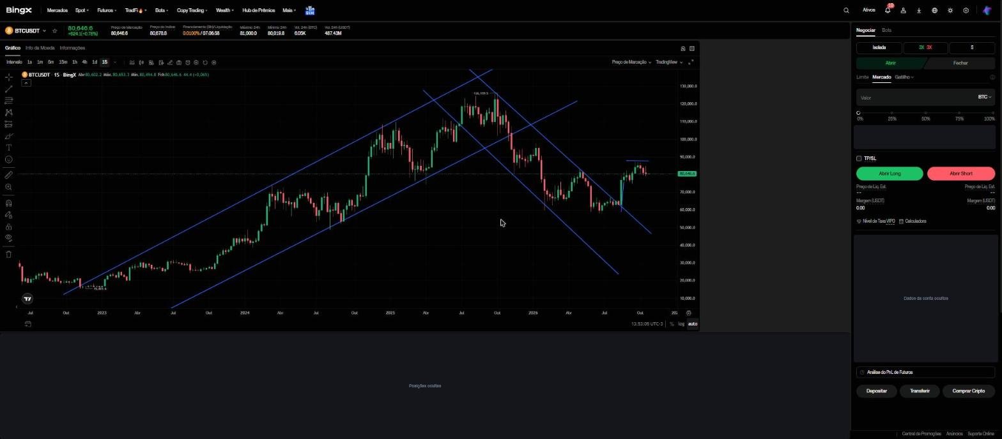1002x439 pixels.
Task: Activate the zoom in tool
Action: click(8, 187)
